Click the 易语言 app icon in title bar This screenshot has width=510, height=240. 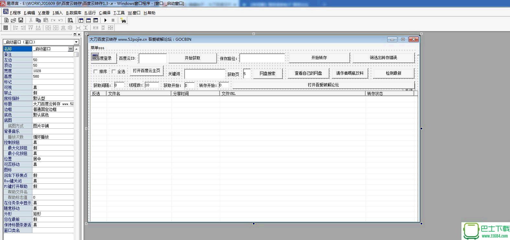click(x=3, y=3)
